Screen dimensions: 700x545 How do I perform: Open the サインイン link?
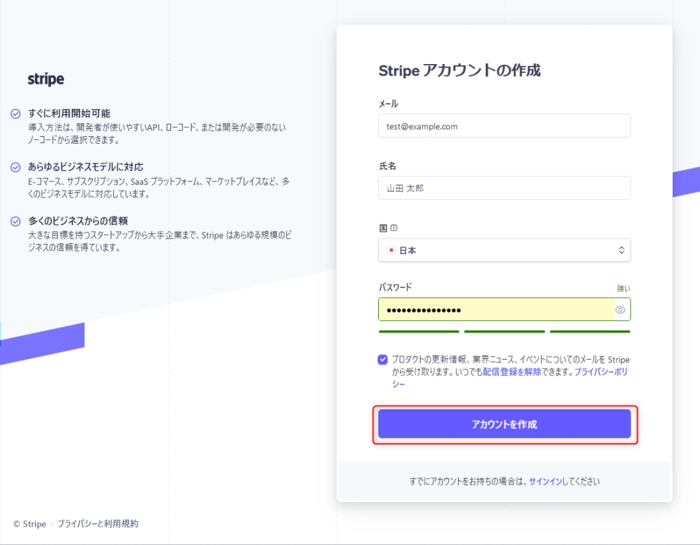pyautogui.click(x=545, y=481)
